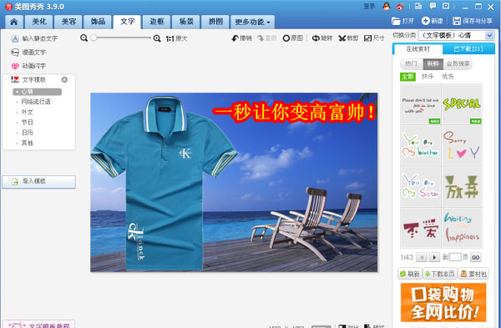Click the zoom in magnifier icon

157,38
